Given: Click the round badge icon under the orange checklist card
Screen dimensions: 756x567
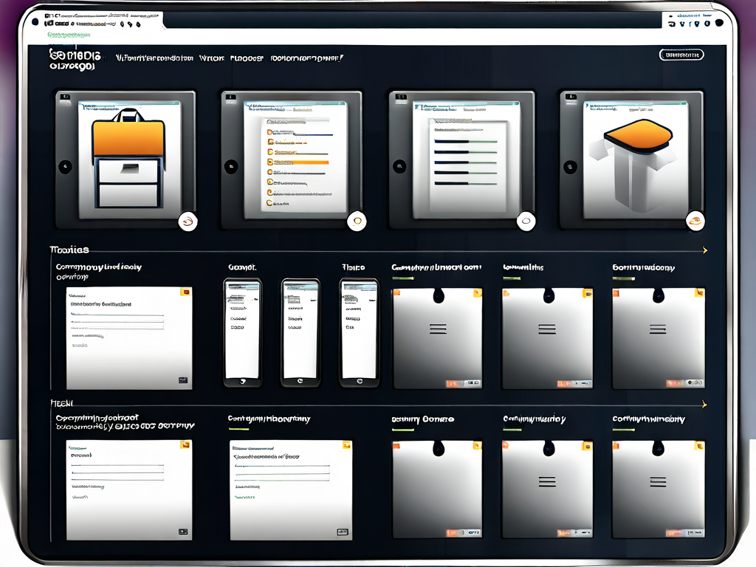Looking at the screenshot, I should coord(357,219).
